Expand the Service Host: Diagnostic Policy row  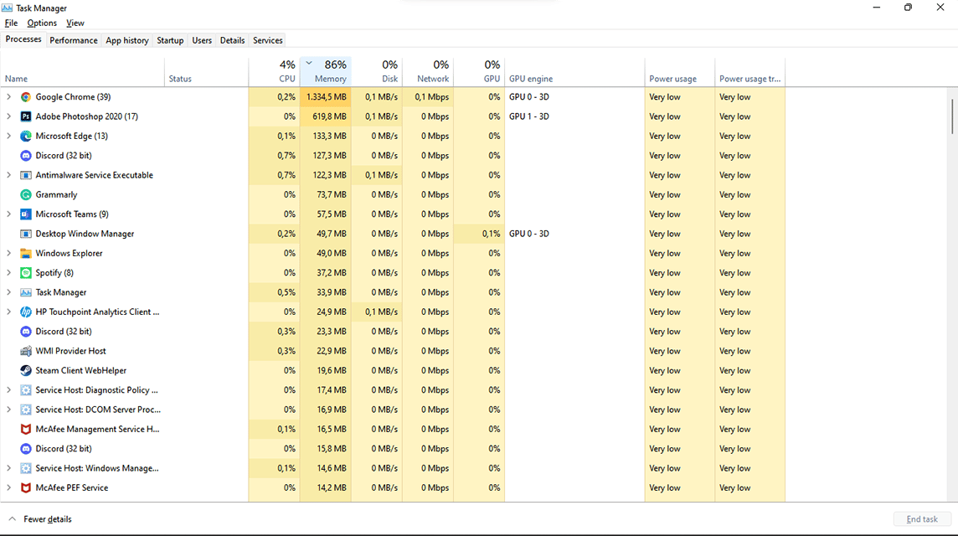coord(8,390)
